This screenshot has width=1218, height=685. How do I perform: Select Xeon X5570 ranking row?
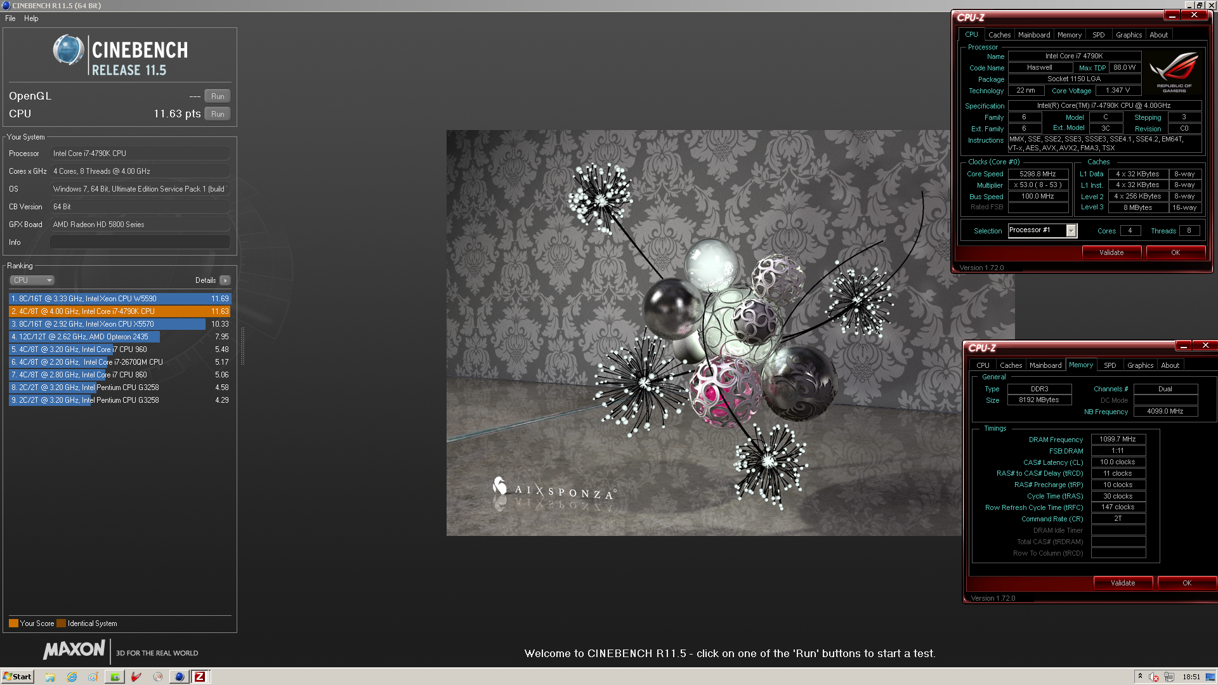click(x=120, y=324)
